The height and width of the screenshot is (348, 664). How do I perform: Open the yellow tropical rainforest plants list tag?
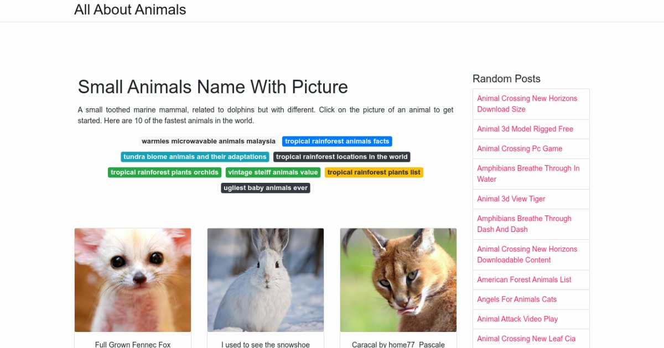(373, 172)
